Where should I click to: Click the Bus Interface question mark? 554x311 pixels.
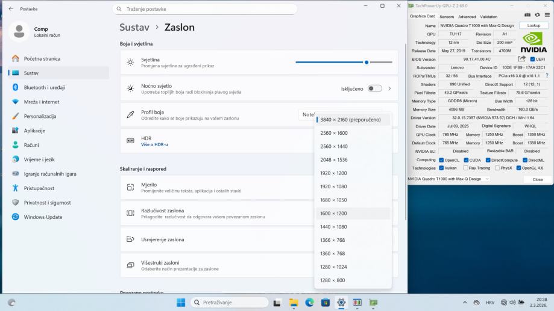547,76
